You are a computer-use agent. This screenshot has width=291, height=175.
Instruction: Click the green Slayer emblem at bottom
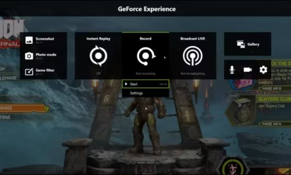click(232, 167)
